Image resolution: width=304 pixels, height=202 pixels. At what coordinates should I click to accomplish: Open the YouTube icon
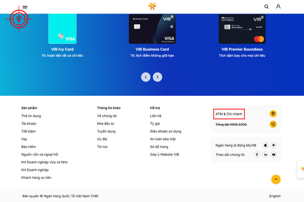tap(274, 155)
